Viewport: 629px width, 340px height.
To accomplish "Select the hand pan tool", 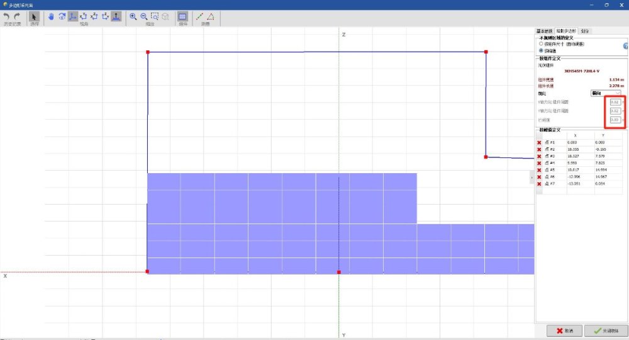I will [52, 17].
